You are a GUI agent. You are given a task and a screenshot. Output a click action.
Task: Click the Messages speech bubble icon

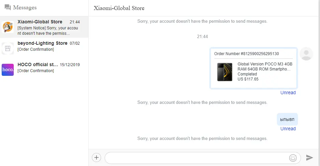[8, 7]
